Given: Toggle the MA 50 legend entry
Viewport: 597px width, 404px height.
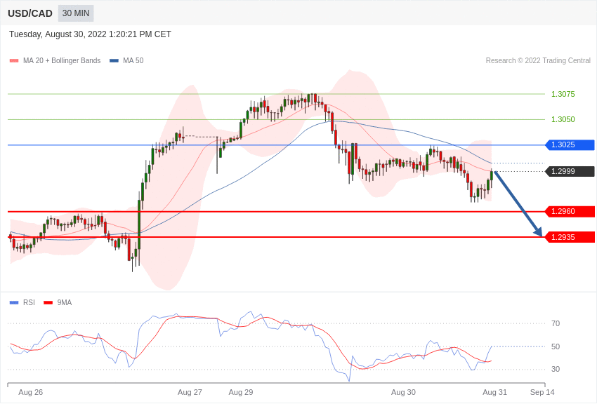Looking at the screenshot, I should (126, 60).
